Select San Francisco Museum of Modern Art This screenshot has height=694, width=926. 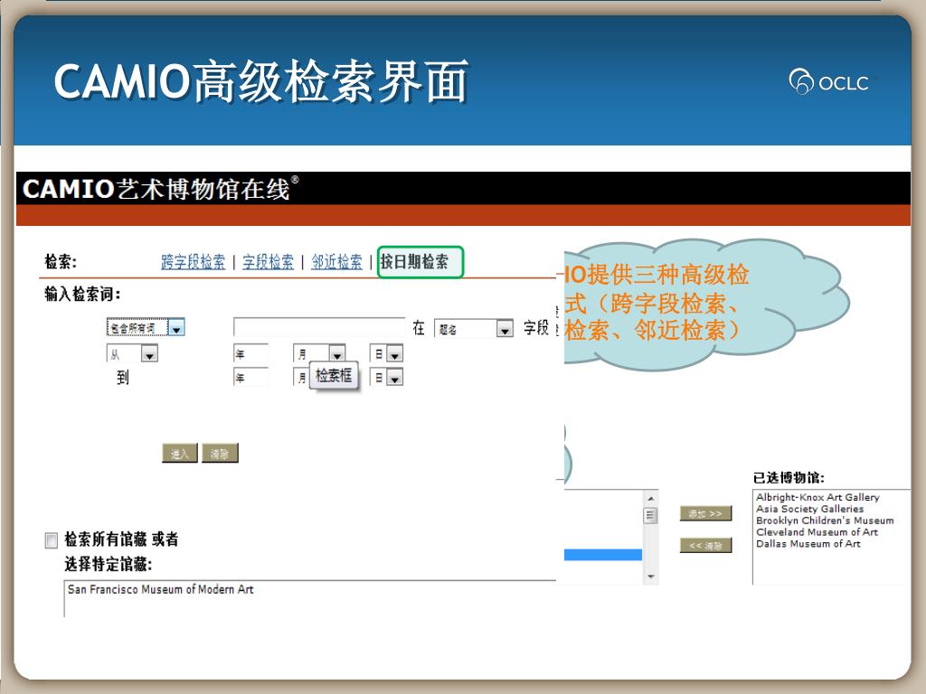point(161,589)
